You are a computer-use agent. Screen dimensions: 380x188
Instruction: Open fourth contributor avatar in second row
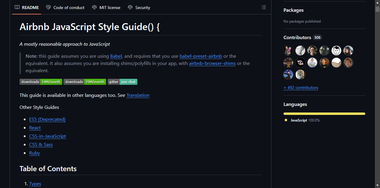pos(324,63)
